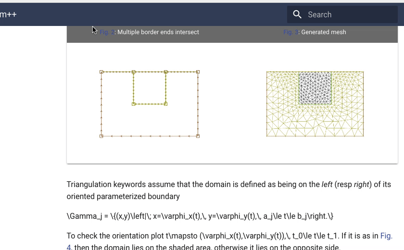Click the 'Triangulation keywords assume' sentence
Screen dimensions: 404x250
(x=229, y=190)
